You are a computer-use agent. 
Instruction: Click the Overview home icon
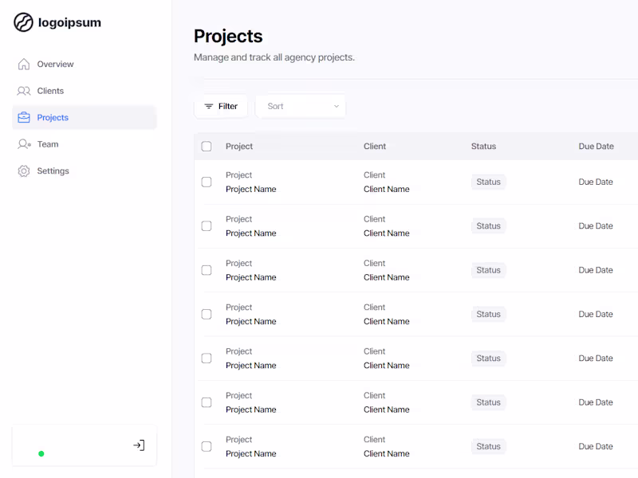click(25, 64)
